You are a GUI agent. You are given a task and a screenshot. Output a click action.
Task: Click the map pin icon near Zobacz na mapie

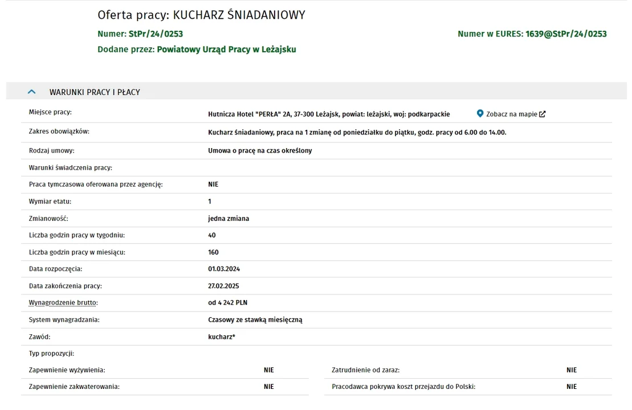[480, 113]
